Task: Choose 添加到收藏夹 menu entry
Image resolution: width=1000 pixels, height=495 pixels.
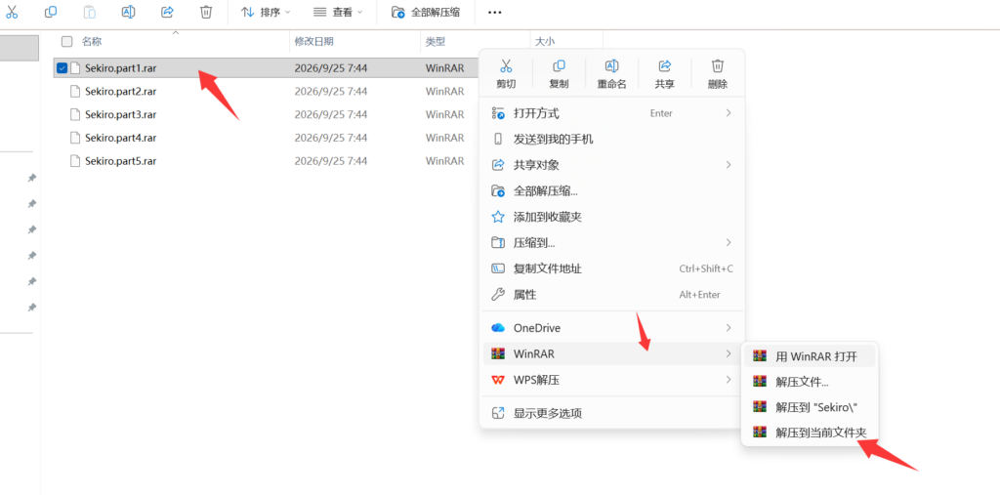Action: pos(611,217)
